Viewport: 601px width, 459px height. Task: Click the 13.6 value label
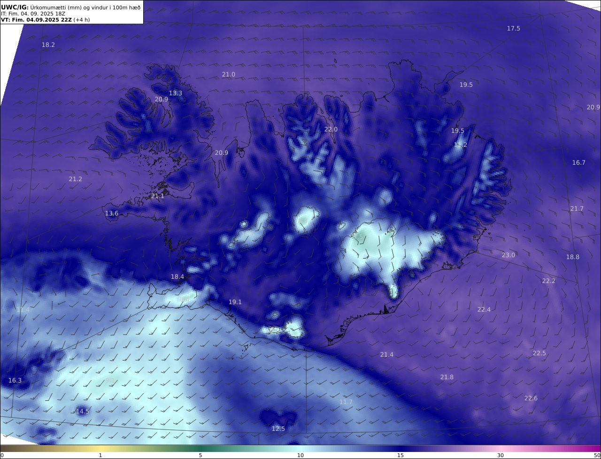pos(112,214)
